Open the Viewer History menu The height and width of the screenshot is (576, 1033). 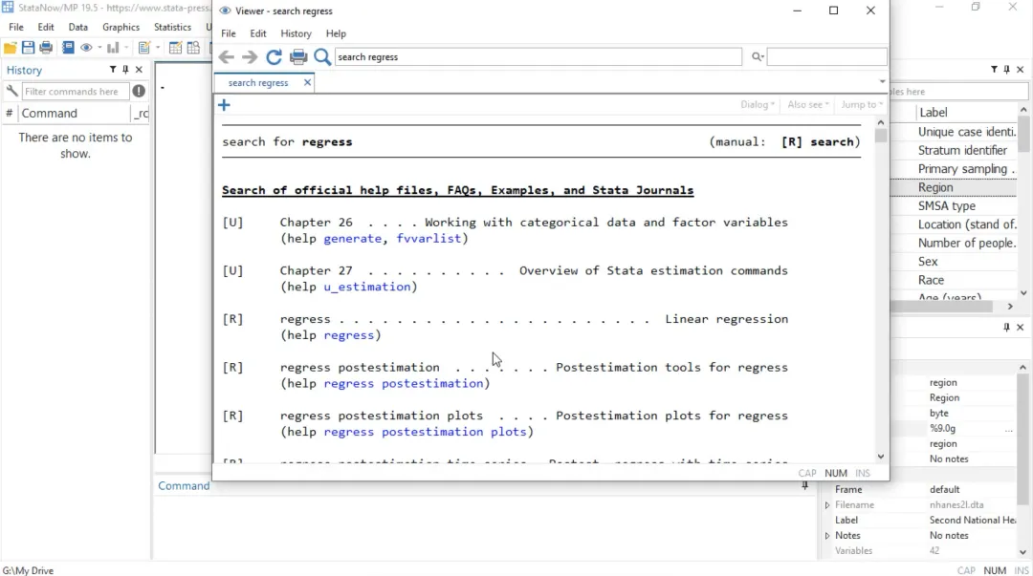pyautogui.click(x=296, y=33)
